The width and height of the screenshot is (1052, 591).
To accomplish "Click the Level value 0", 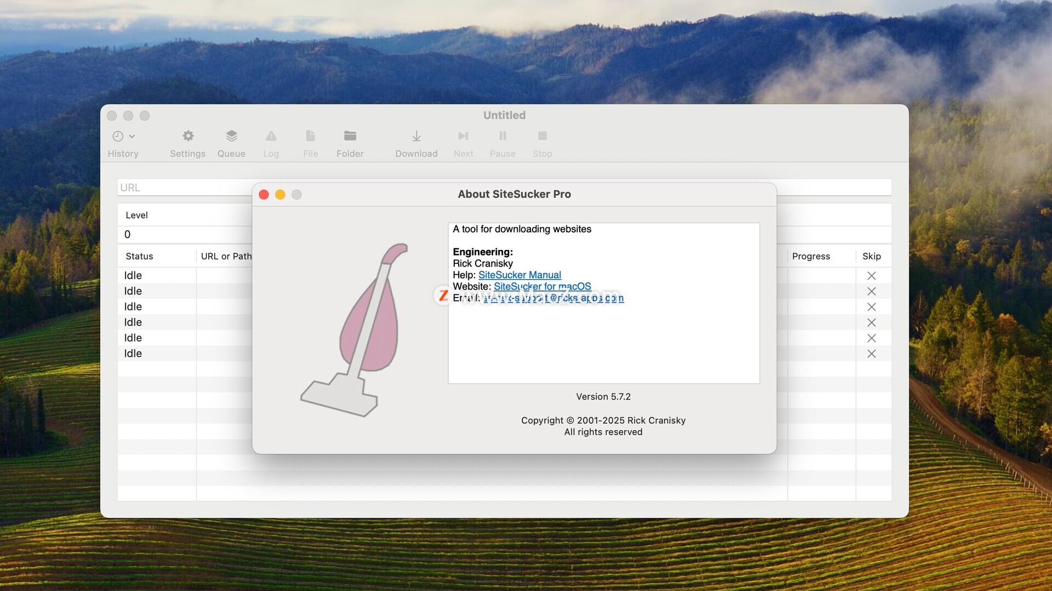I will tap(128, 234).
